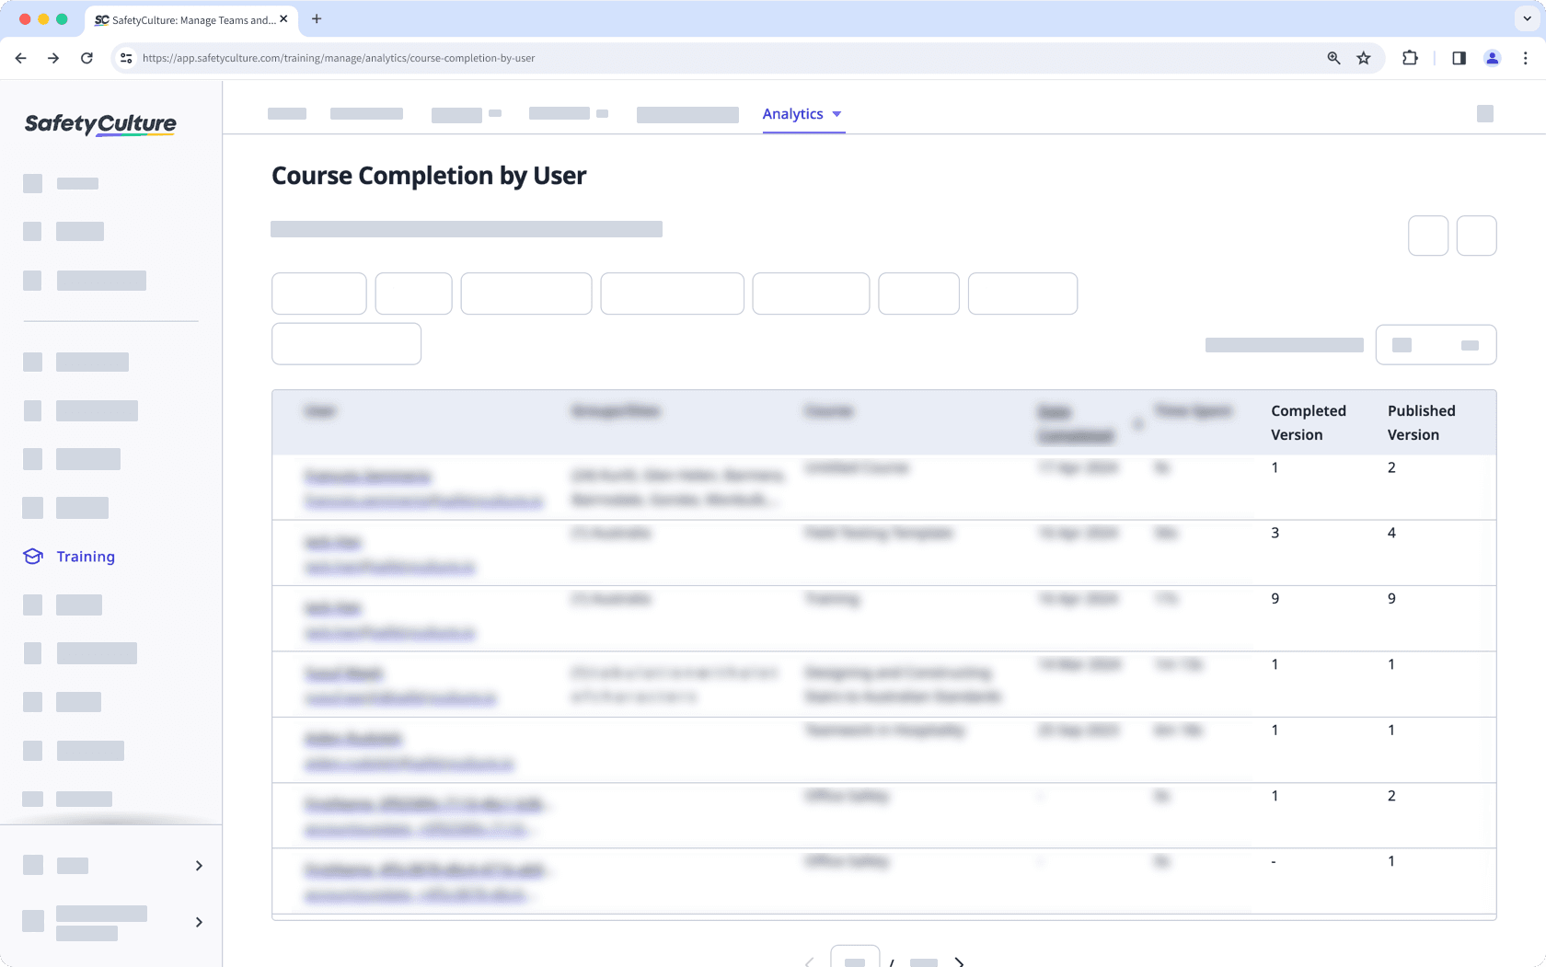Go to next page with pagination arrow

pyautogui.click(x=959, y=961)
